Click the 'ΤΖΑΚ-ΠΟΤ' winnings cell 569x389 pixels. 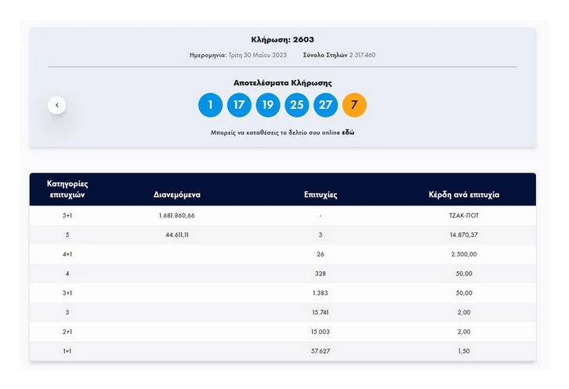pyautogui.click(x=464, y=215)
